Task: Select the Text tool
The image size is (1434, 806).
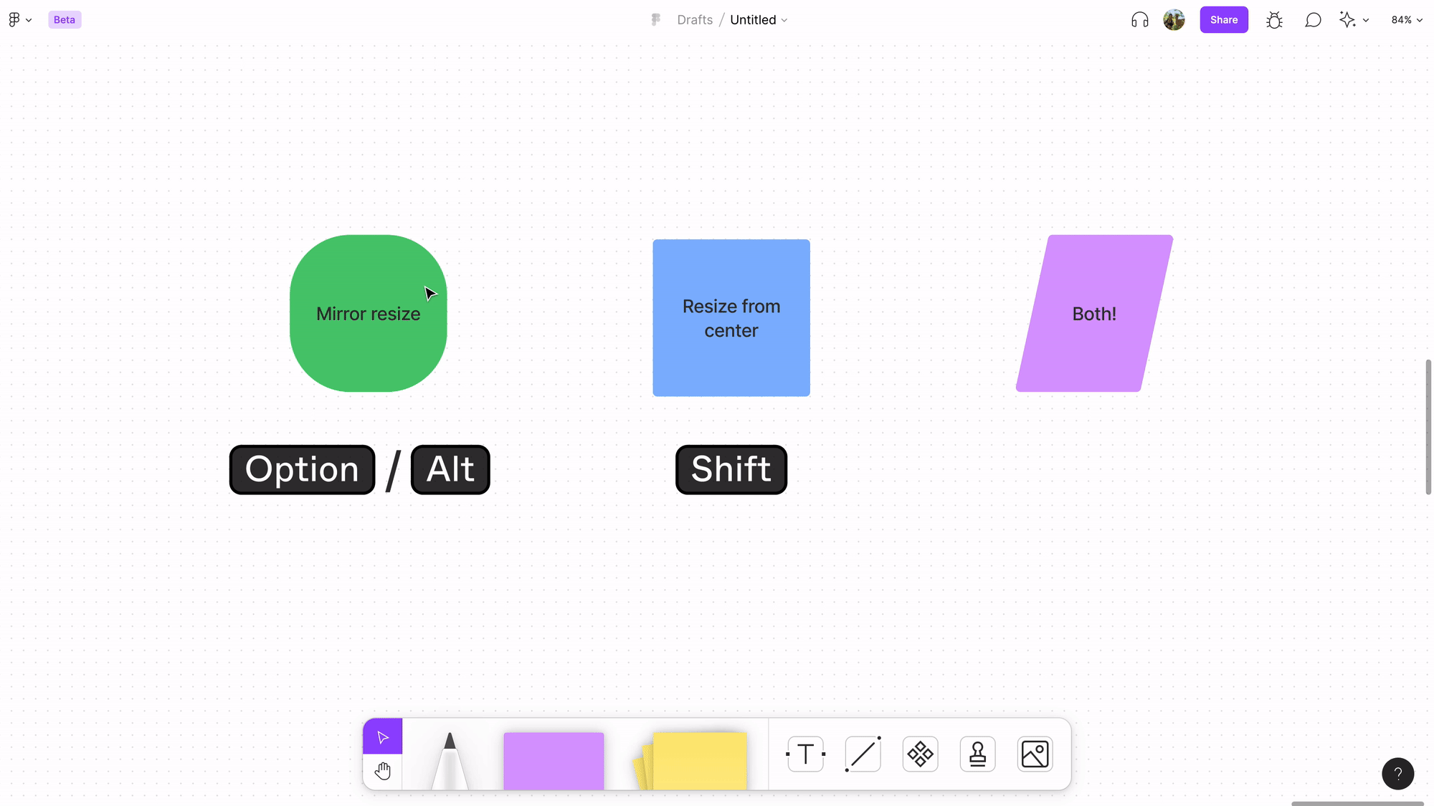Action: [x=805, y=754]
